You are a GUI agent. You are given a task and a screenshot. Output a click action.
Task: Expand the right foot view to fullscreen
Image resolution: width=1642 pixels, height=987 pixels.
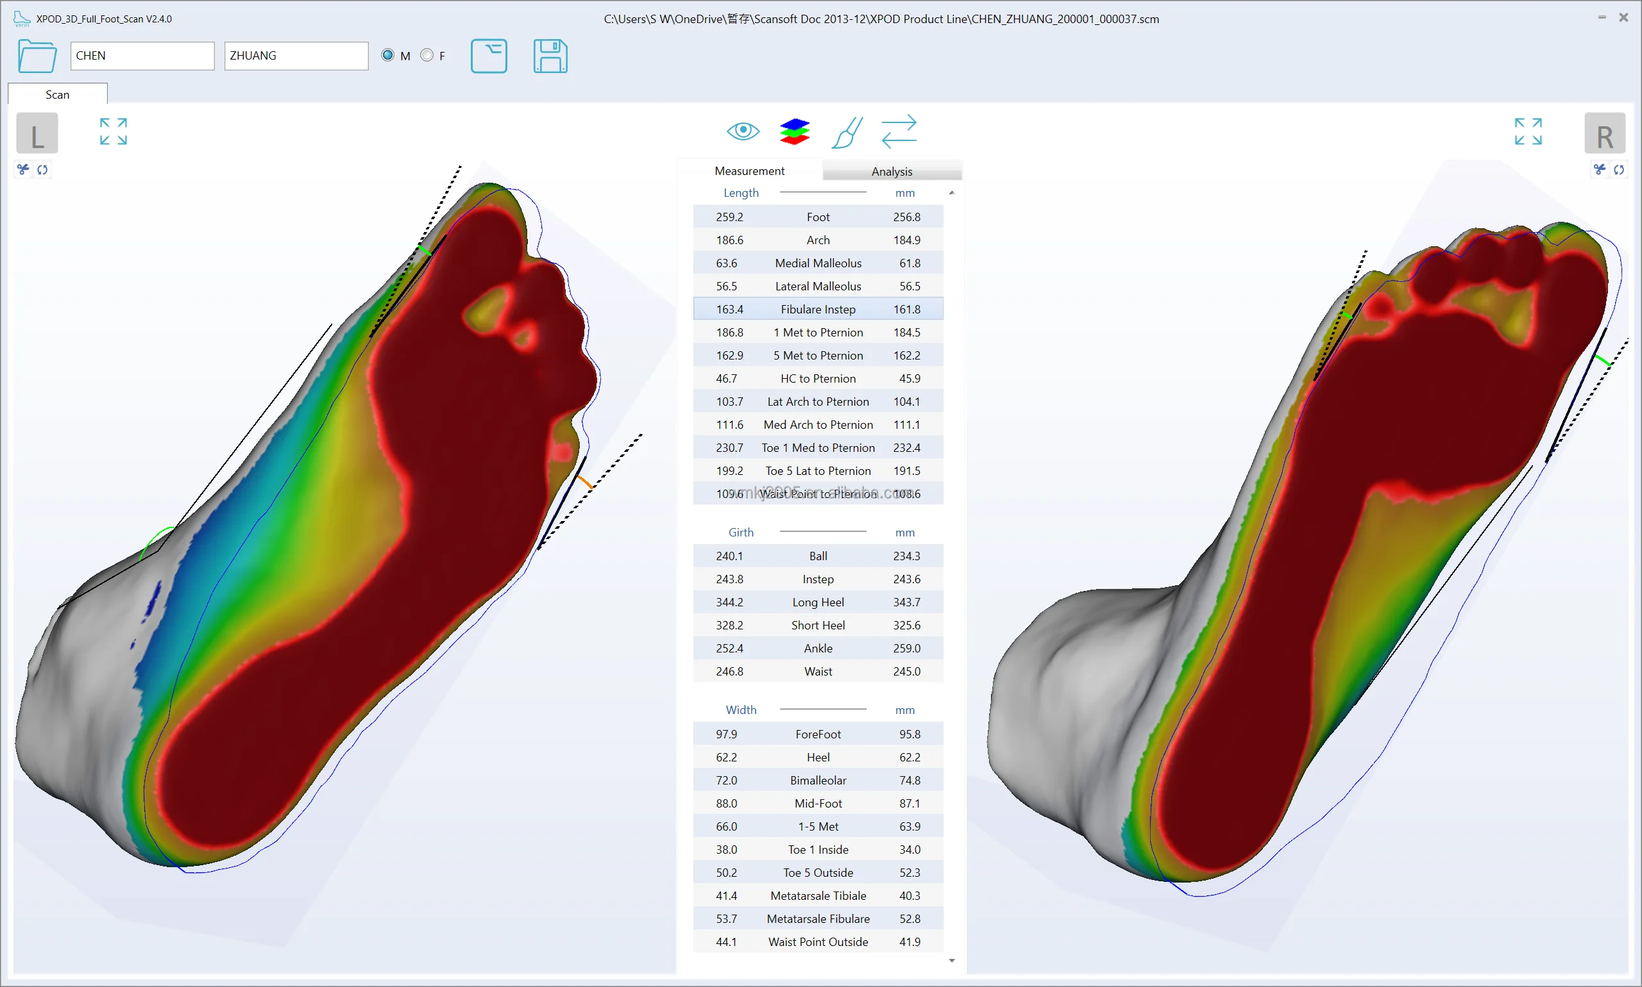click(1528, 131)
